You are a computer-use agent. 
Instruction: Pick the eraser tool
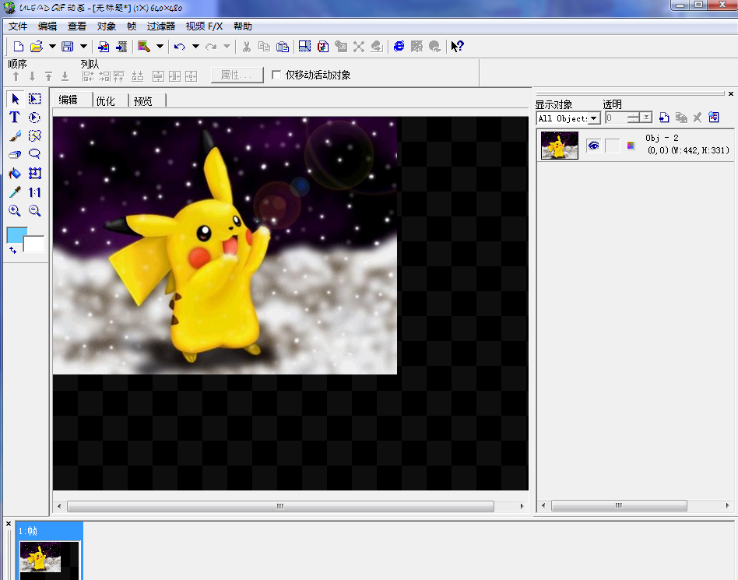point(15,154)
